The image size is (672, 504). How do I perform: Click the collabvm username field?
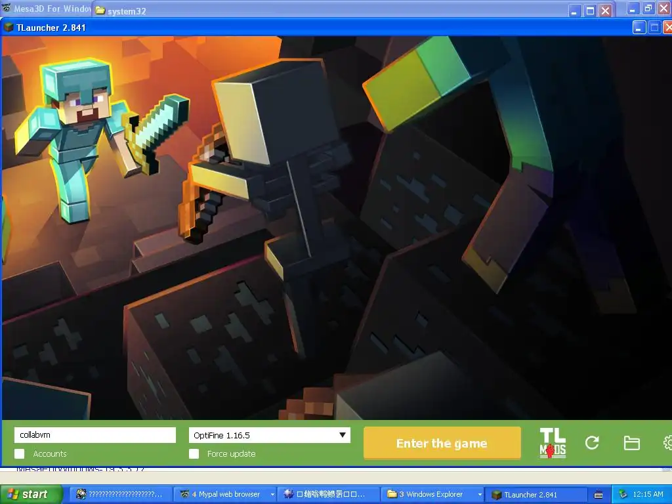click(95, 435)
